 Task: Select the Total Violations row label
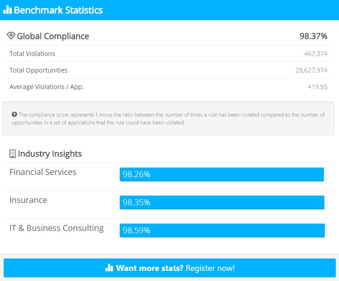[x=32, y=54]
